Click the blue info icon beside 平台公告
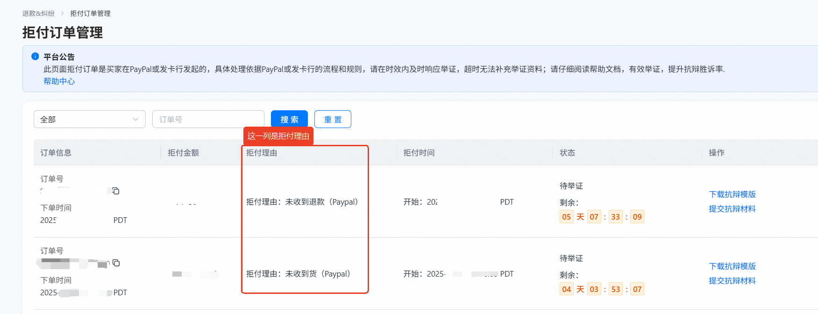The height and width of the screenshot is (314, 818). point(35,57)
